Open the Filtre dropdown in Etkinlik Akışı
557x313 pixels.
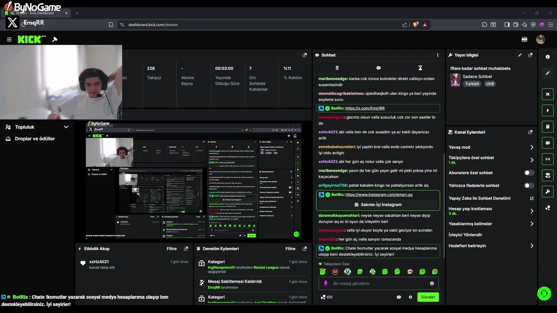[171, 249]
